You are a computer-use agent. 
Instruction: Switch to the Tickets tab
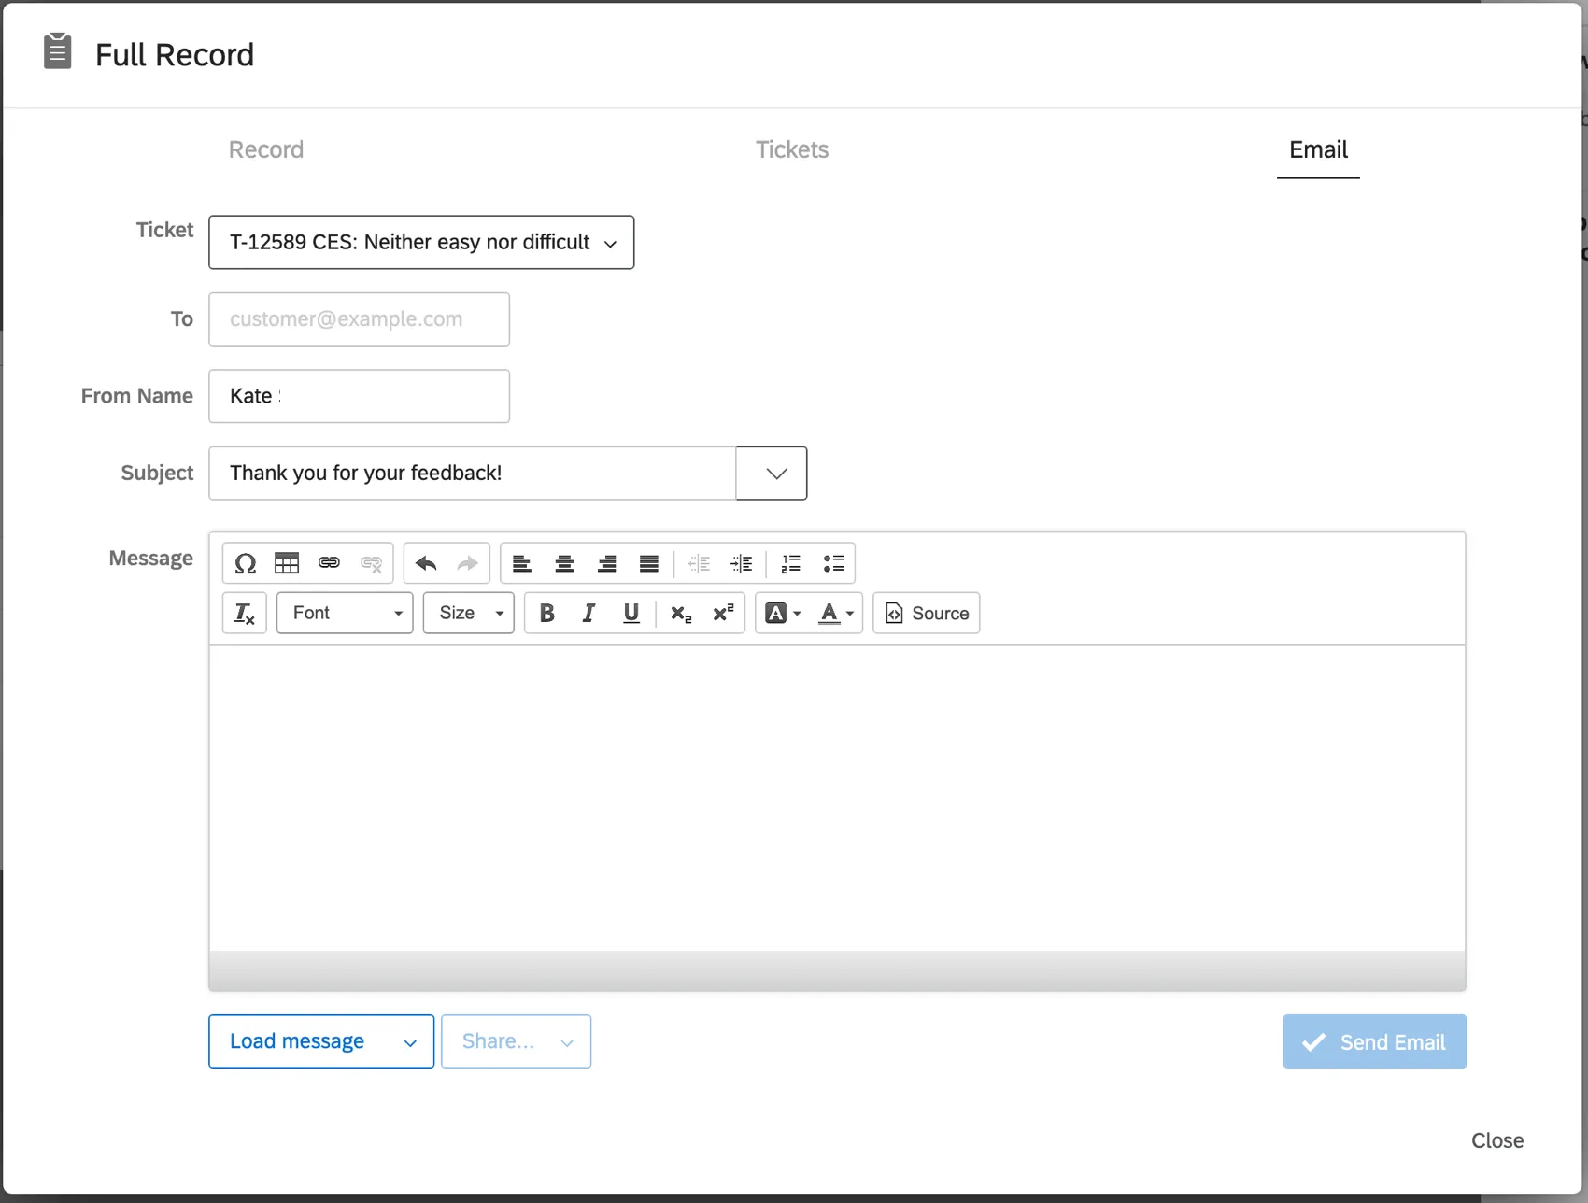click(x=791, y=149)
